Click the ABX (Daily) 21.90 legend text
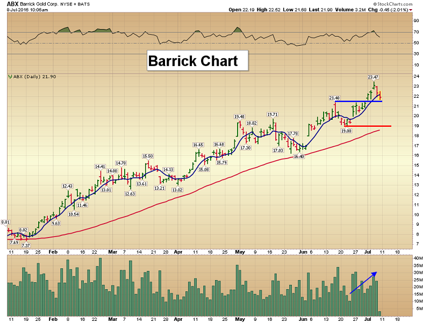430x323 pixels. [x=35, y=77]
